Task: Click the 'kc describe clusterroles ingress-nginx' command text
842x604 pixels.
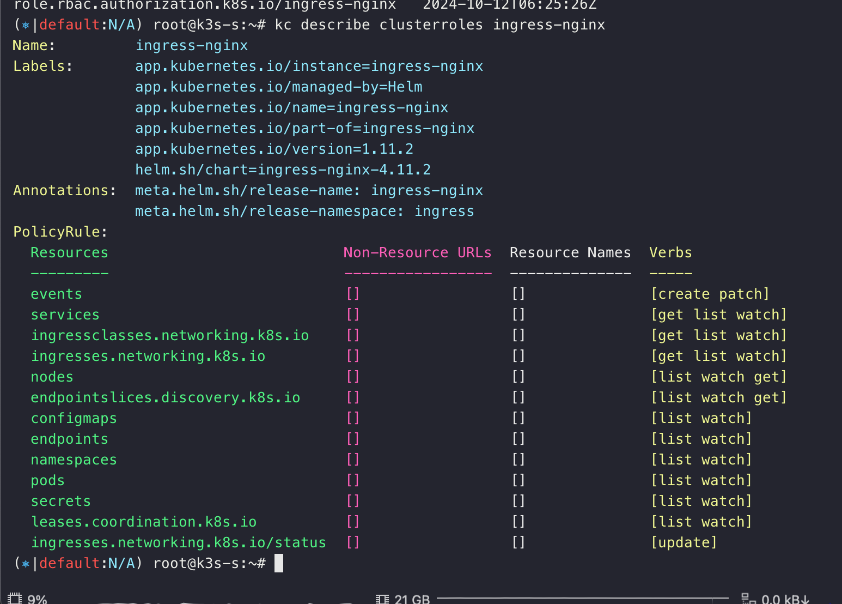Action: tap(440, 25)
